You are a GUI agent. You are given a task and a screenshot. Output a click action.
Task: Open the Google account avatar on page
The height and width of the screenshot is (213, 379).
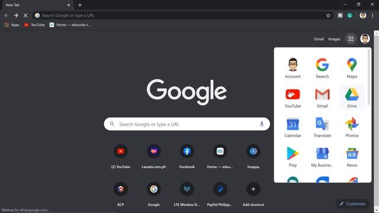pyautogui.click(x=365, y=38)
